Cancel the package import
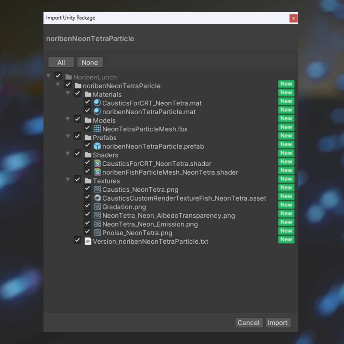This screenshot has width=344, height=344. click(249, 323)
